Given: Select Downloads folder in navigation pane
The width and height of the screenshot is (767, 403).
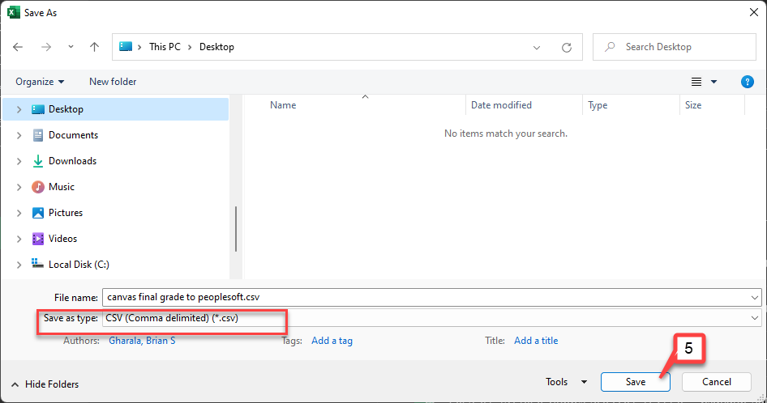Looking at the screenshot, I should pyautogui.click(x=72, y=161).
